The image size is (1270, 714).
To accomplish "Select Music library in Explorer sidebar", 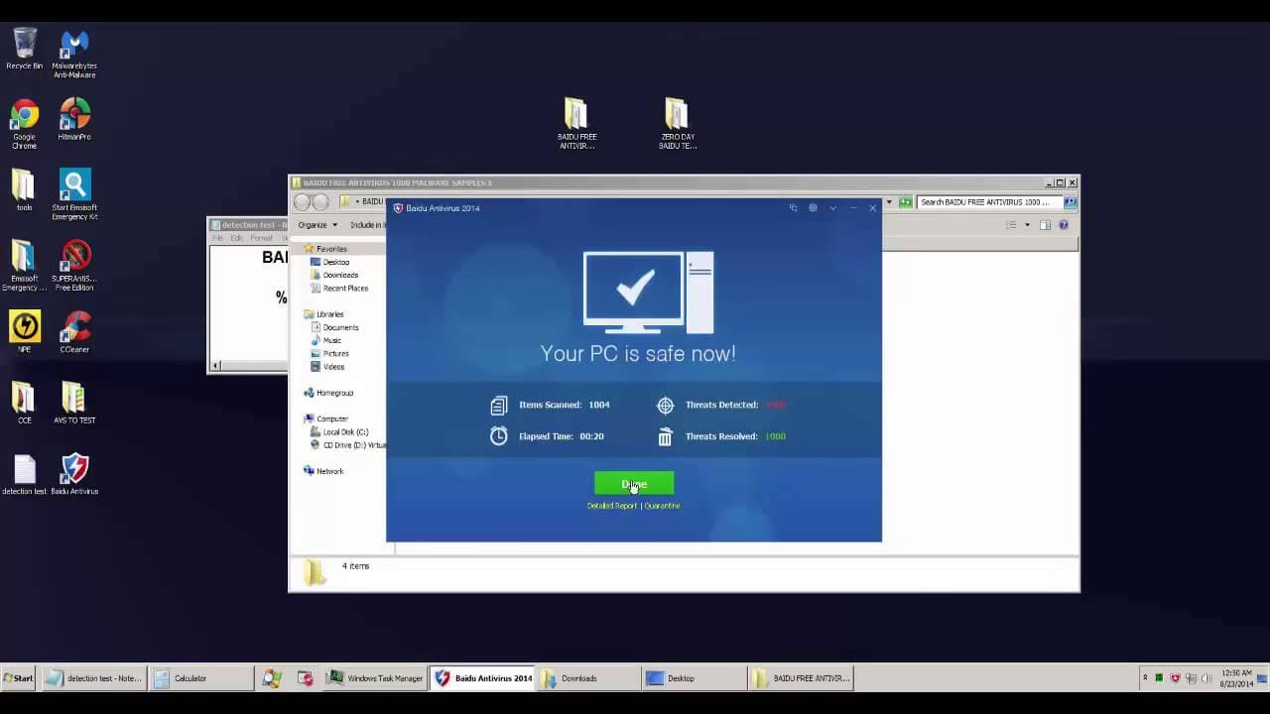I will click(x=332, y=340).
